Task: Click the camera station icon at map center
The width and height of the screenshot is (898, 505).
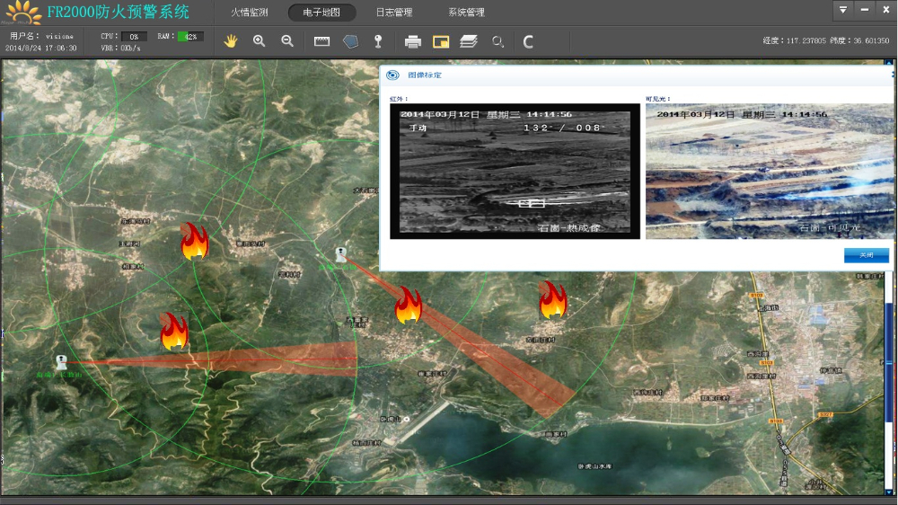Action: [x=340, y=254]
